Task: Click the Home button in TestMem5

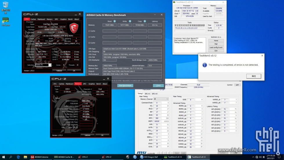Action: (x=216, y=41)
